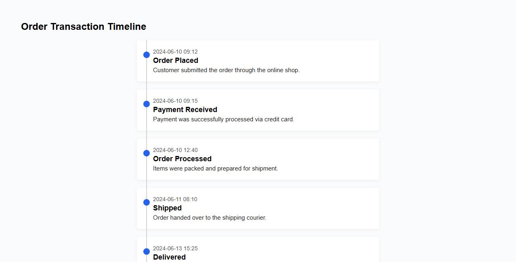Click the Payment Received timeline dot
516x262 pixels.
[x=147, y=104]
